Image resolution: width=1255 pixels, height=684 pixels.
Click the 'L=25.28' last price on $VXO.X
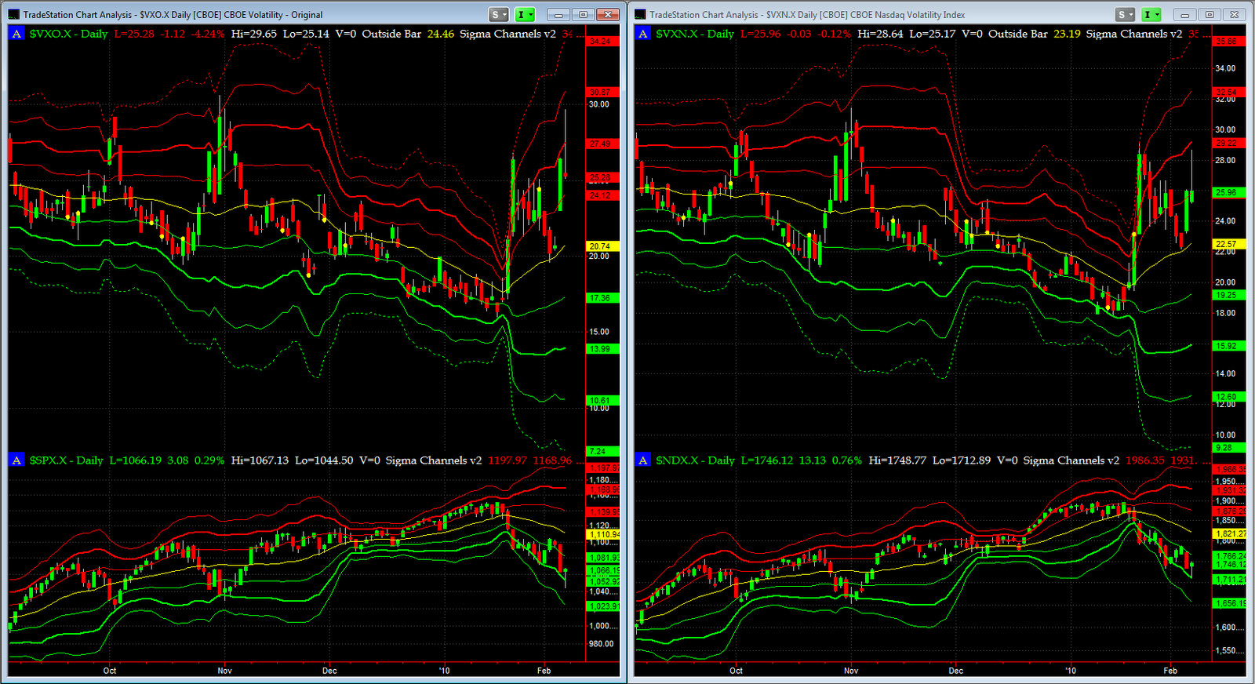click(x=134, y=34)
